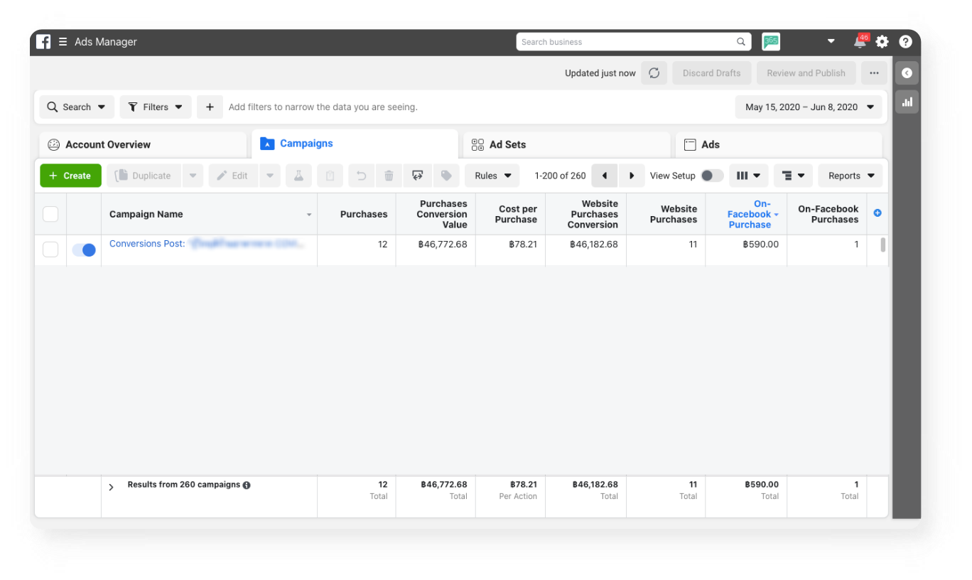Click the clipboard paste icon

pos(330,176)
